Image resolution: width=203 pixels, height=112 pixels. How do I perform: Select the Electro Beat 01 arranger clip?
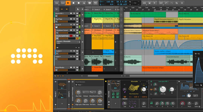[148, 15]
